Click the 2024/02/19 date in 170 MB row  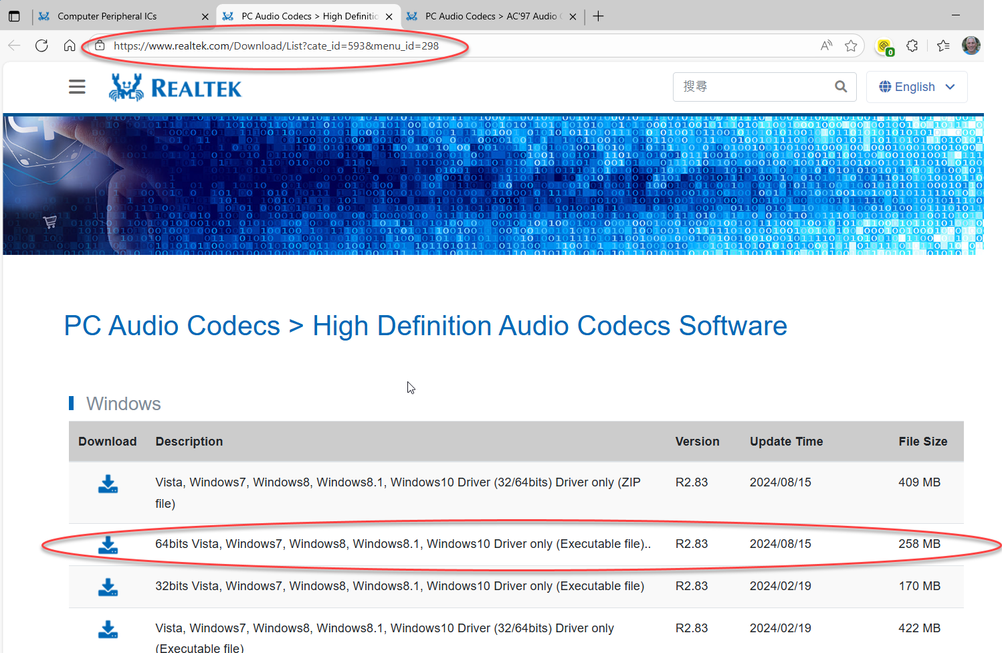point(780,586)
